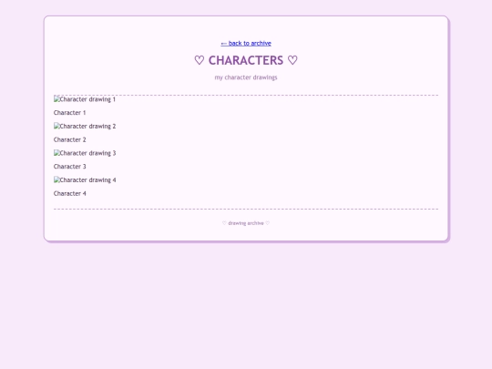The width and height of the screenshot is (492, 369).
Task: Click the 'CHARACTERS' page heading
Action: point(246,60)
